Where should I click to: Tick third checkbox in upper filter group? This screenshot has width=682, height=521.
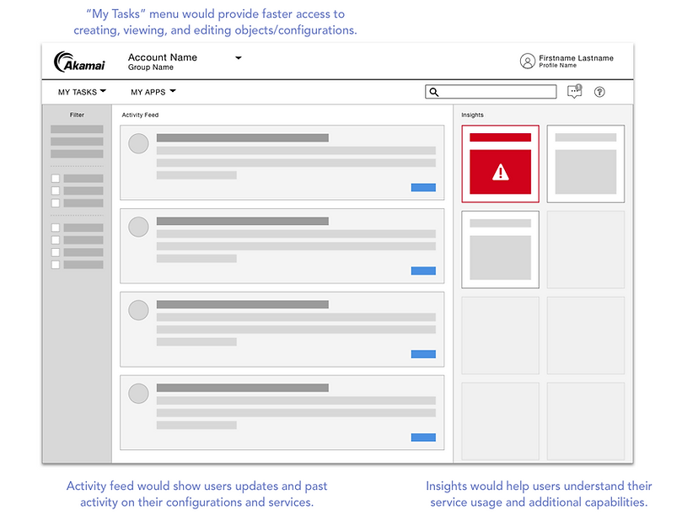(x=56, y=203)
